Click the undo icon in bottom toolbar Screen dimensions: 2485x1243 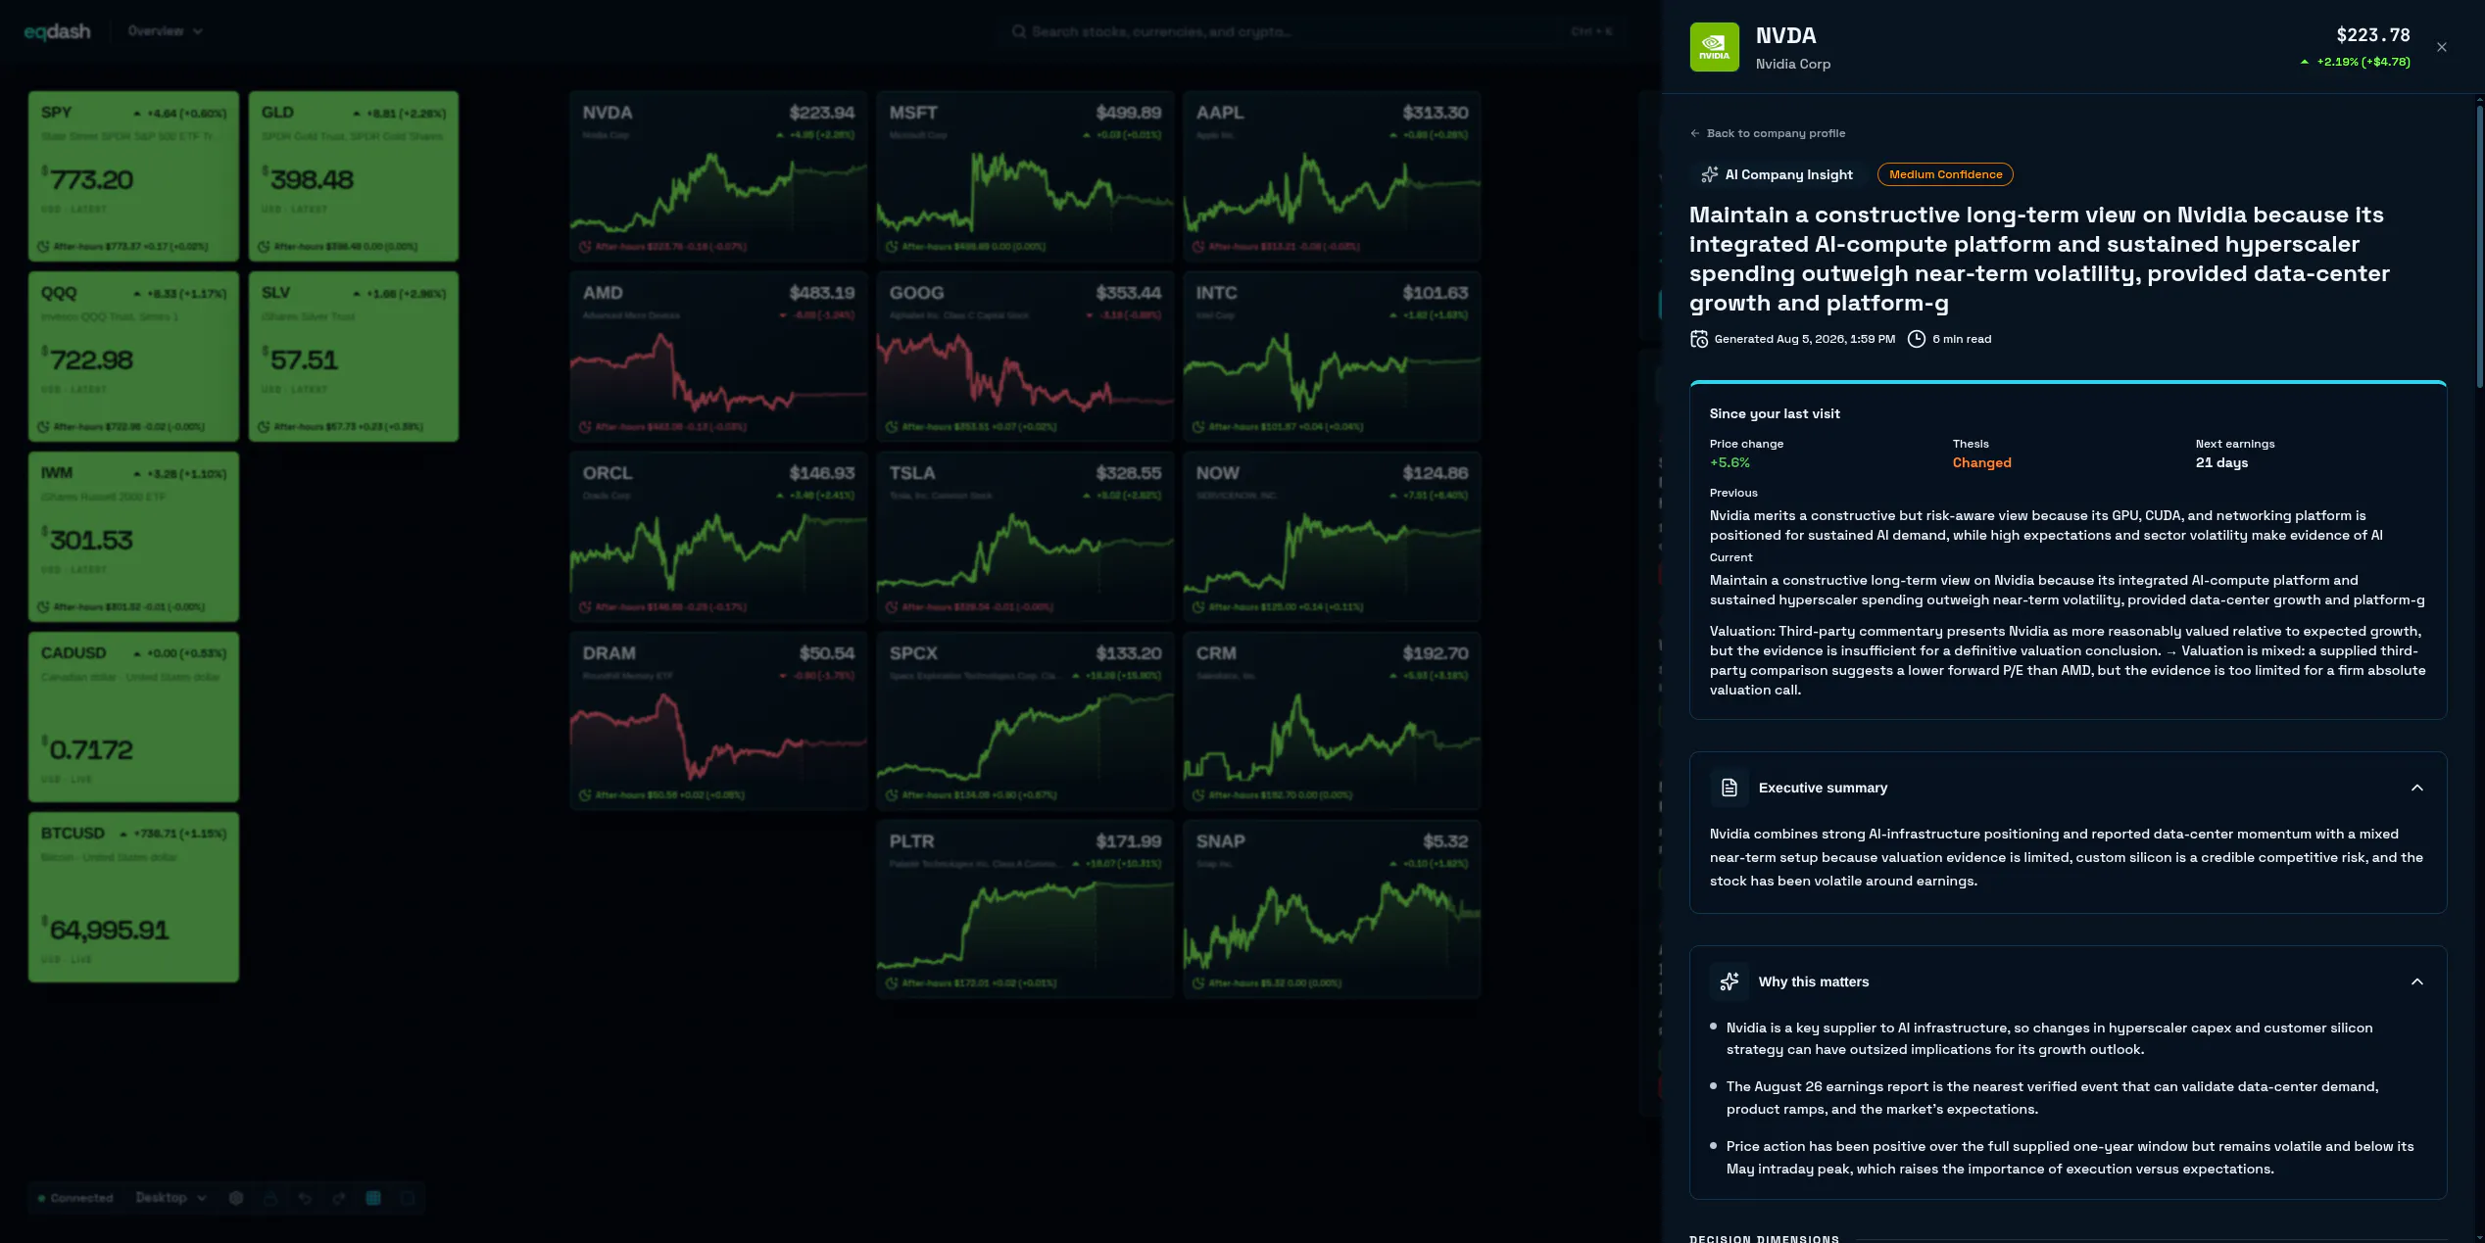pyautogui.click(x=305, y=1198)
